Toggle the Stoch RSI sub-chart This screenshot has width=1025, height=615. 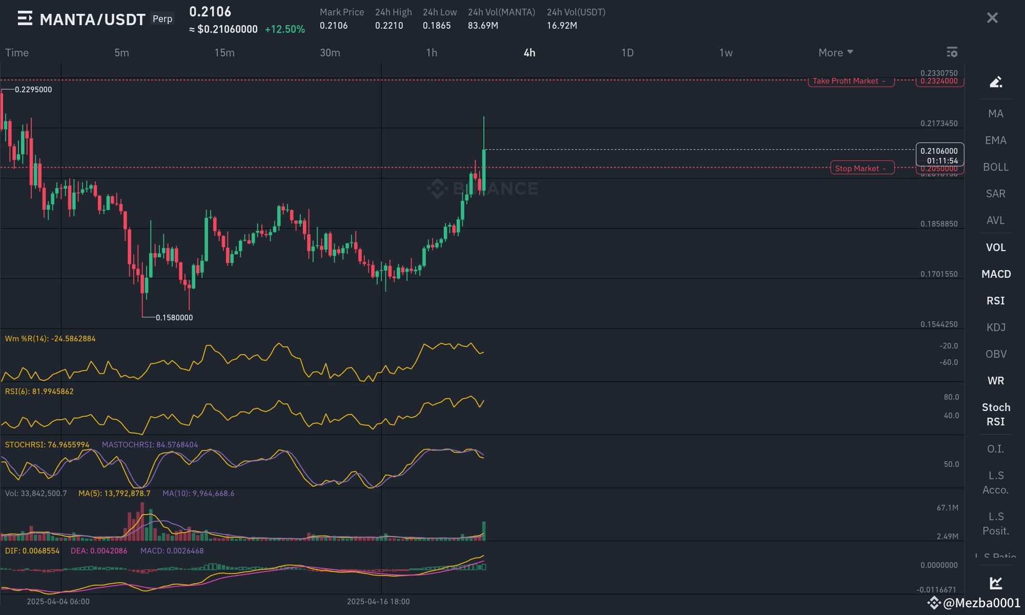tap(995, 414)
